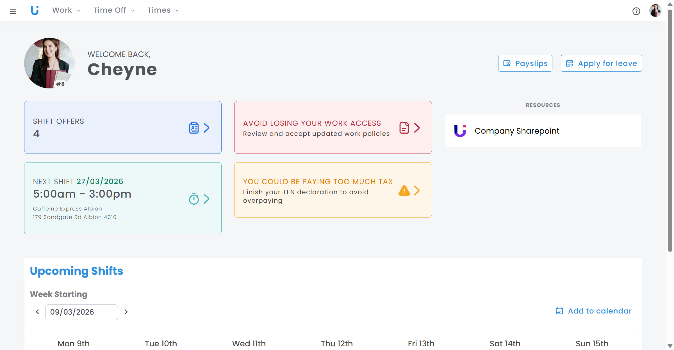Go to previous week with left arrow
This screenshot has width=674, height=350.
[38, 312]
